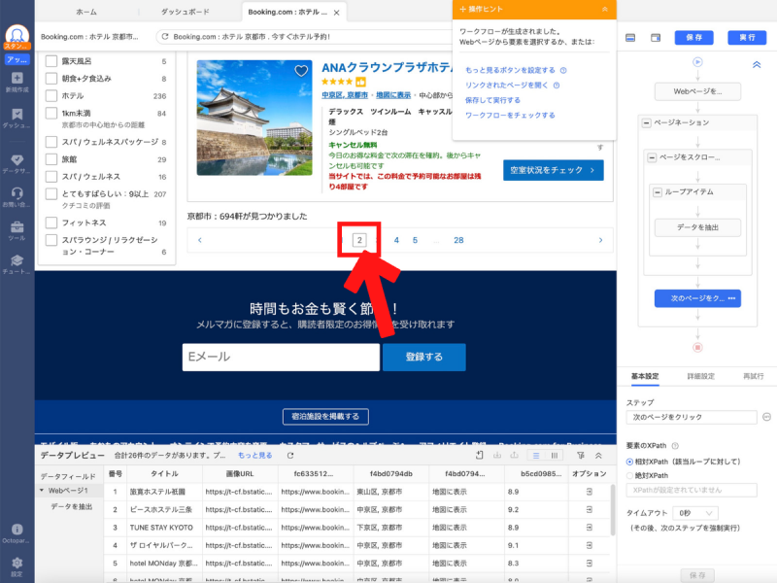The height and width of the screenshot is (583, 777).
Task: Check the 旅館 filter checkbox
Action: tap(51, 159)
